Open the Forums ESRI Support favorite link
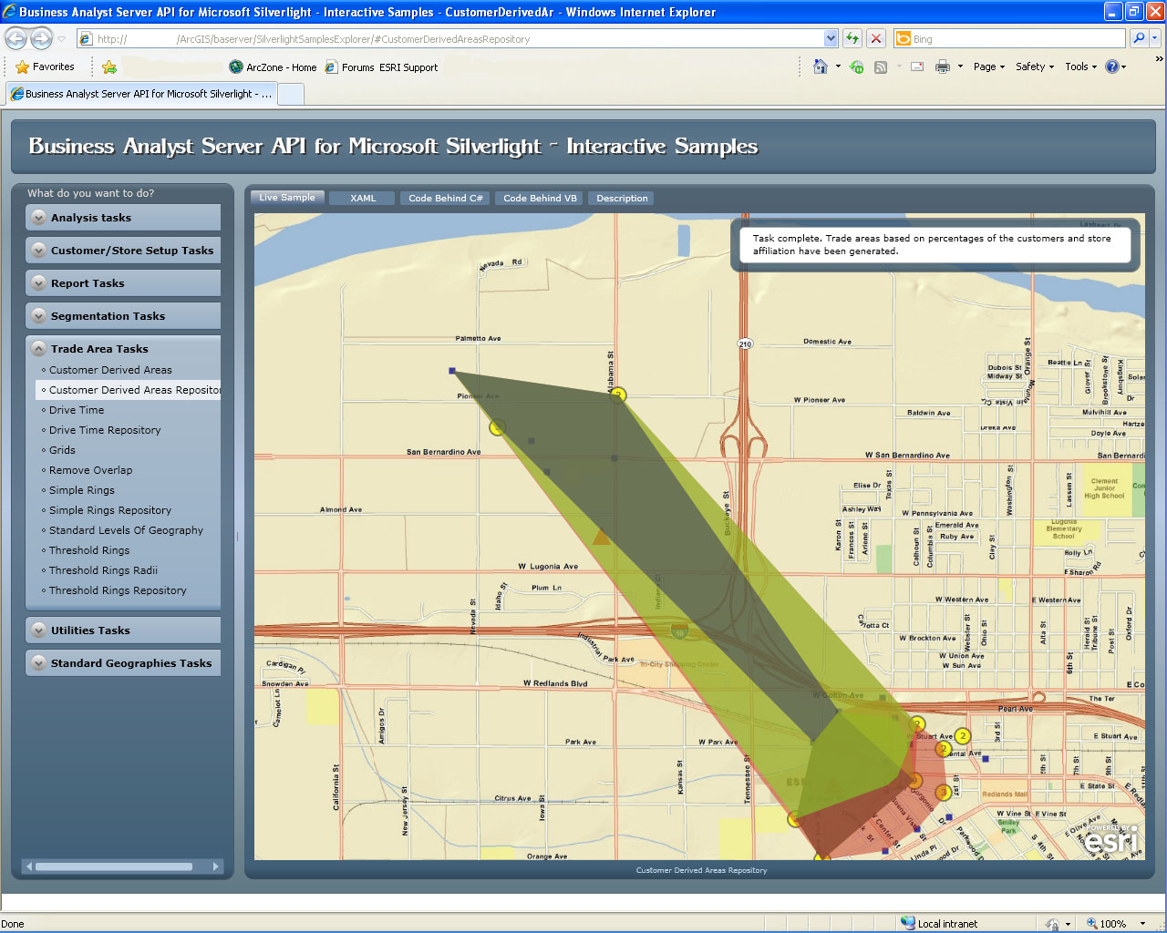Image resolution: width=1167 pixels, height=933 pixels. [x=381, y=67]
